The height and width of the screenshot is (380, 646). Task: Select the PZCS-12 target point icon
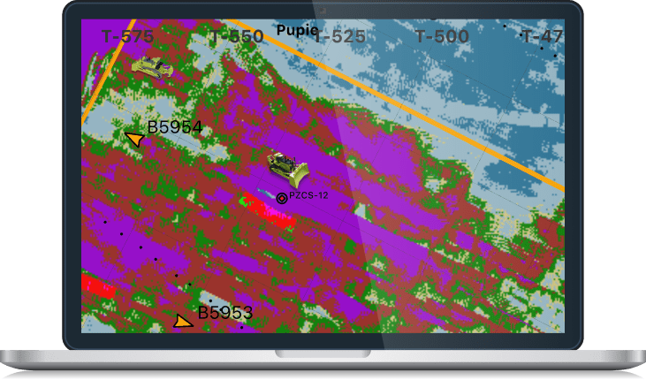click(281, 199)
